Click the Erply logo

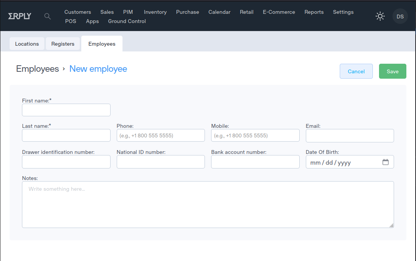tap(20, 16)
